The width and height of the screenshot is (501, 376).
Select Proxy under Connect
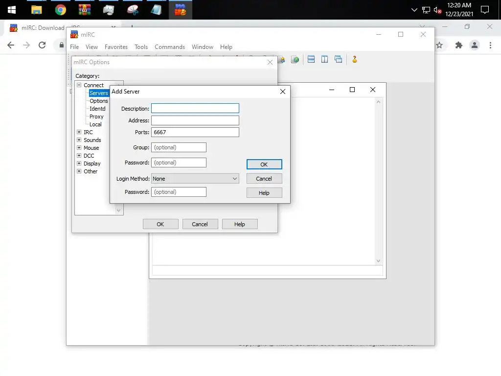(96, 117)
